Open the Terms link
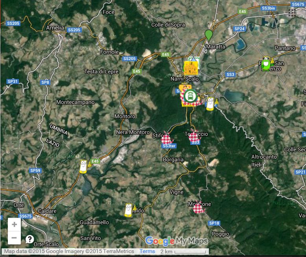The height and width of the screenshot is (257, 306). click(x=147, y=251)
